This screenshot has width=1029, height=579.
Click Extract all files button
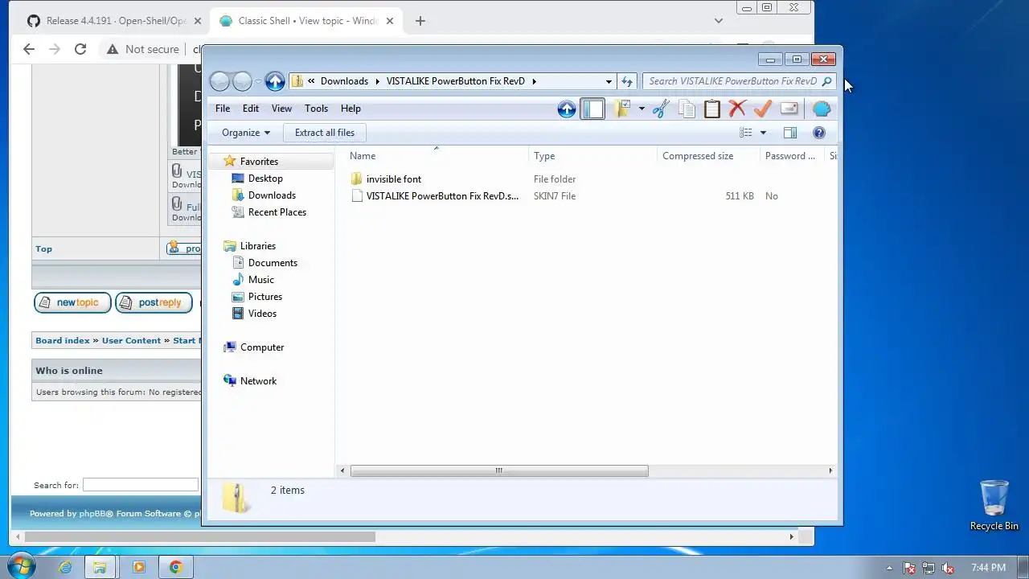325,133
